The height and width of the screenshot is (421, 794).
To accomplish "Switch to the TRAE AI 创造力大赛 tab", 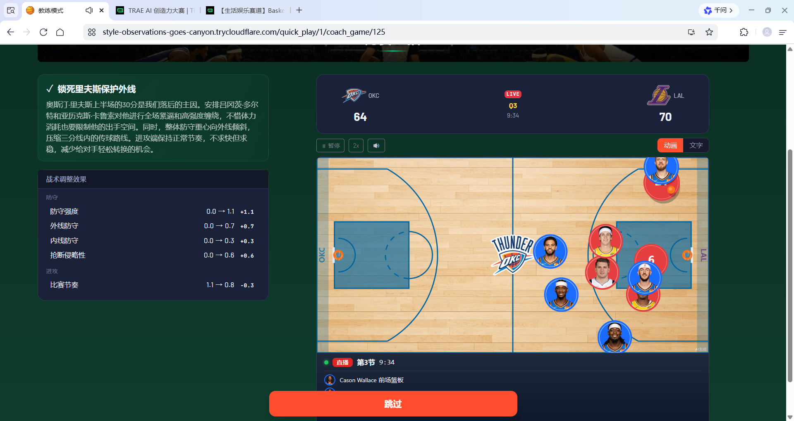I will (x=155, y=10).
